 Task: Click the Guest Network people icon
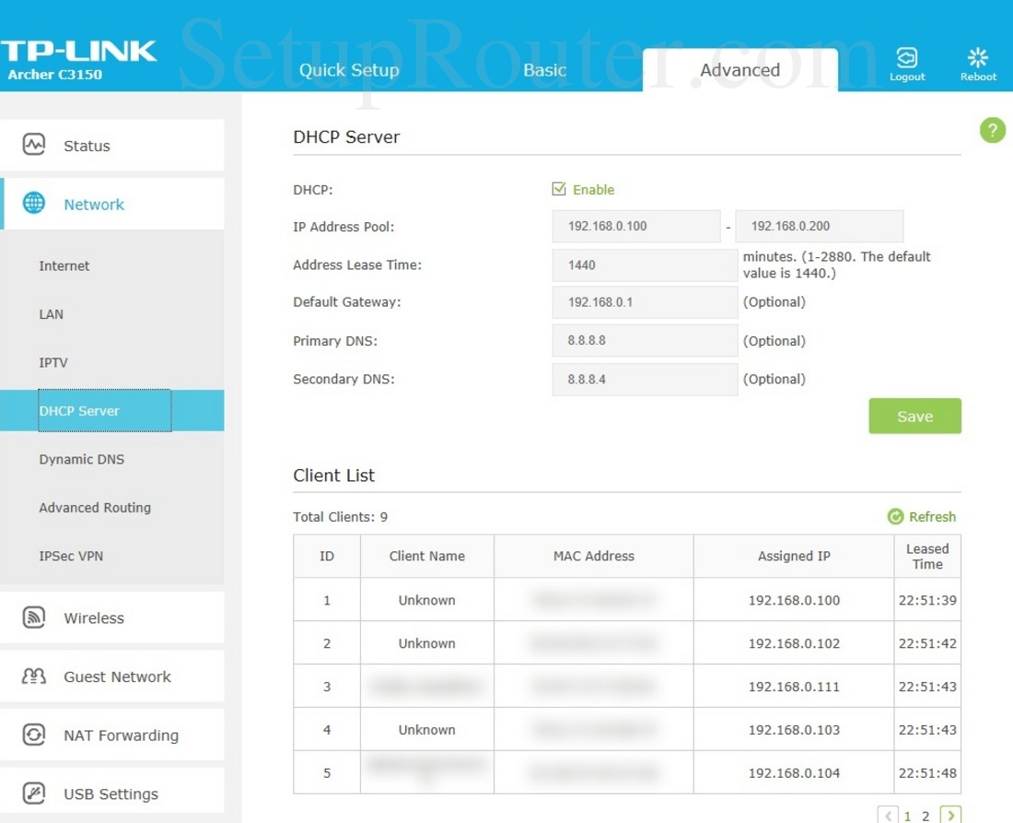coord(34,676)
